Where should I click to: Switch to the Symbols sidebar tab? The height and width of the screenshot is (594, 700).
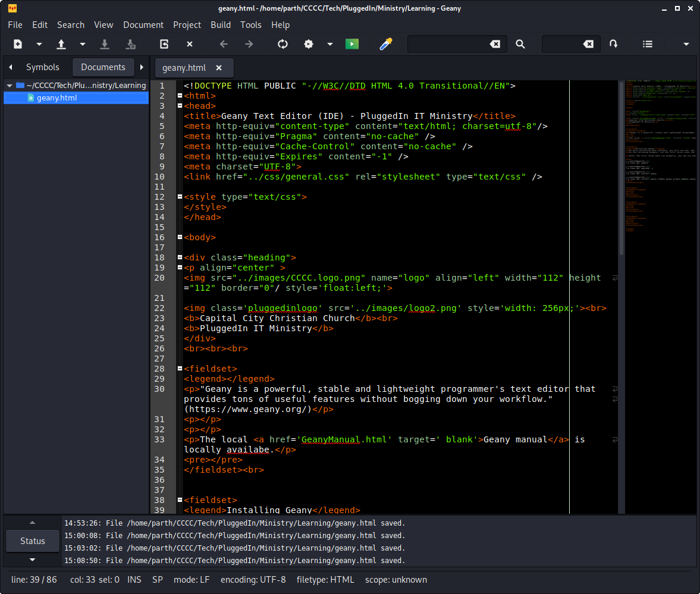[x=42, y=67]
